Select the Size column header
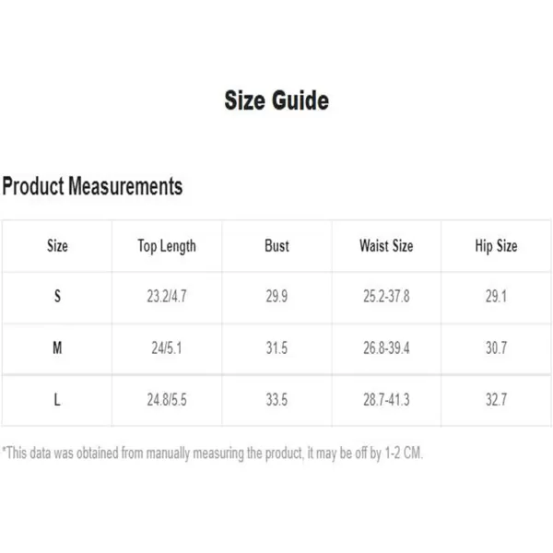 point(57,246)
